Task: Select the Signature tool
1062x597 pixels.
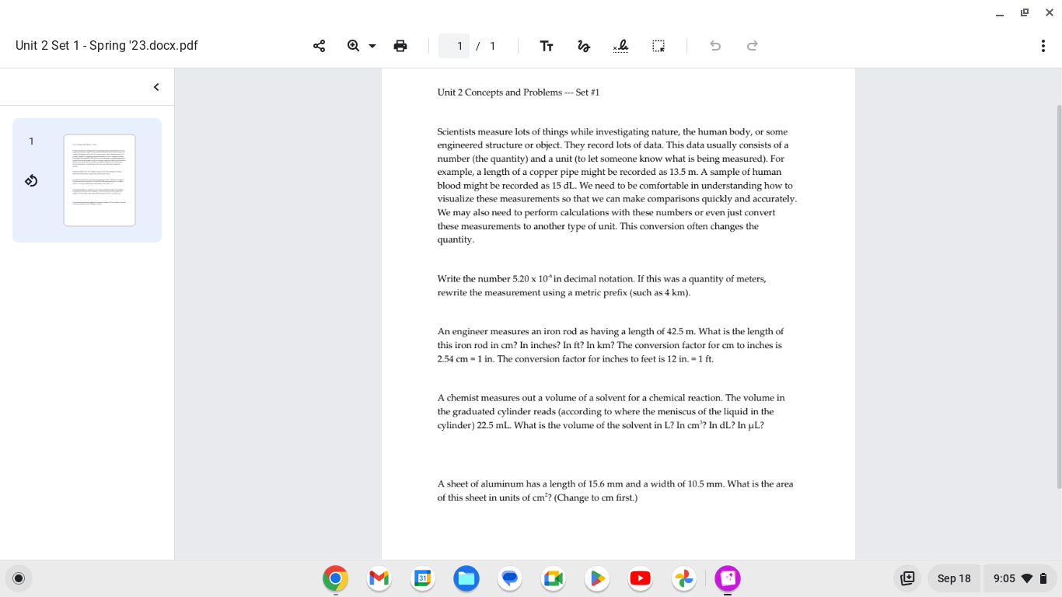Action: (621, 46)
